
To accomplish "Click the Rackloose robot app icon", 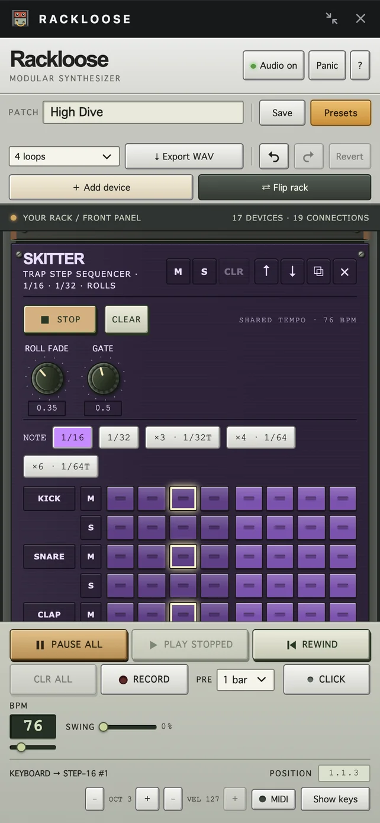I will [x=20, y=18].
